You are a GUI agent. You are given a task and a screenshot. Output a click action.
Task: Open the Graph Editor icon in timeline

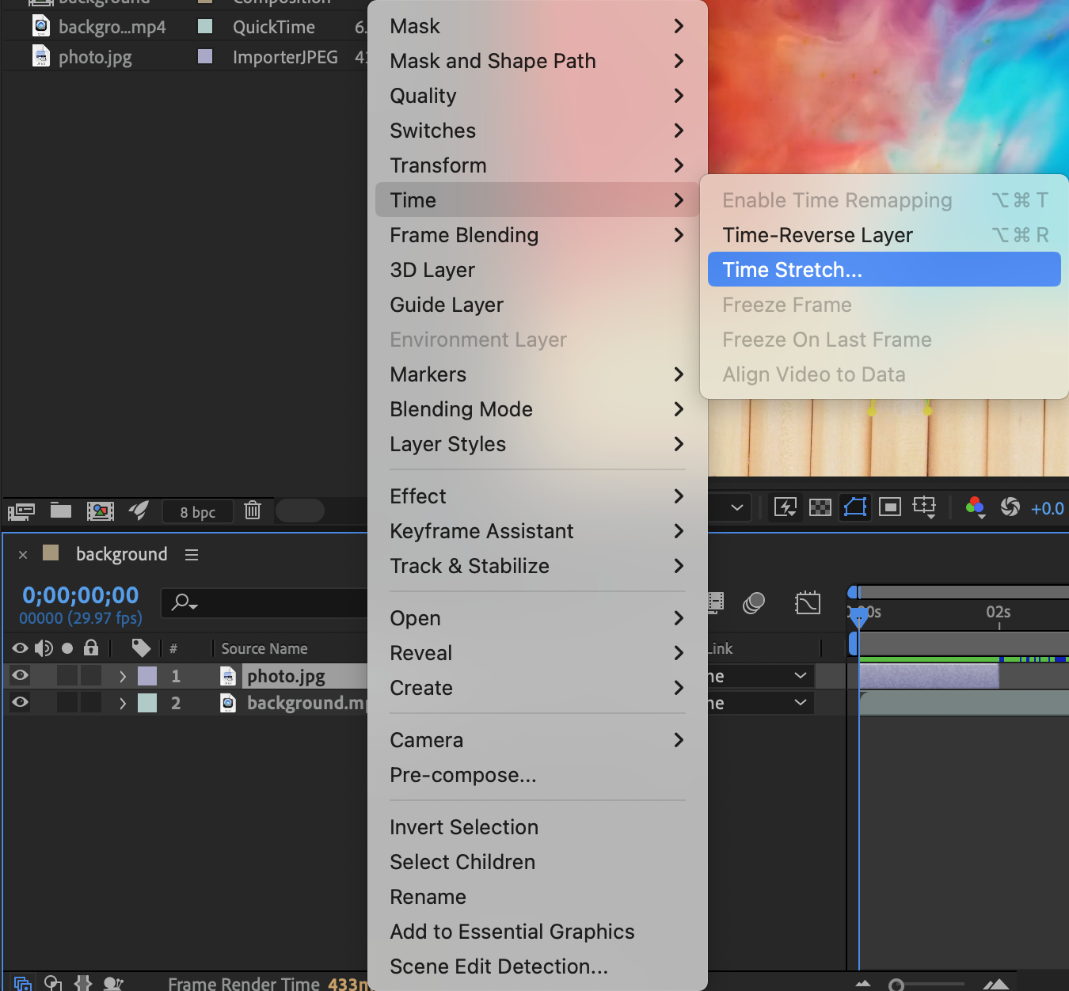808,603
